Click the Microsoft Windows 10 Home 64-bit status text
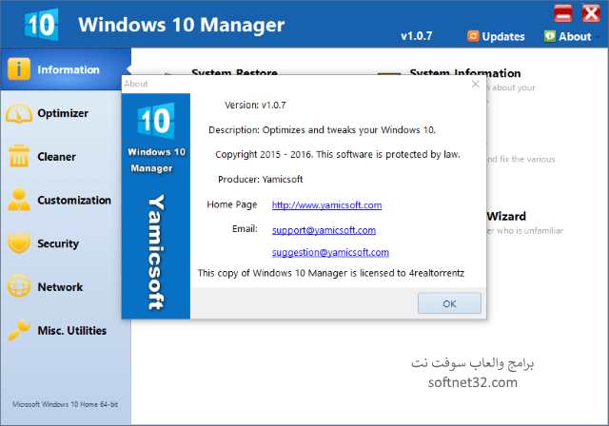Image resolution: width=609 pixels, height=426 pixels. pyautogui.click(x=66, y=404)
